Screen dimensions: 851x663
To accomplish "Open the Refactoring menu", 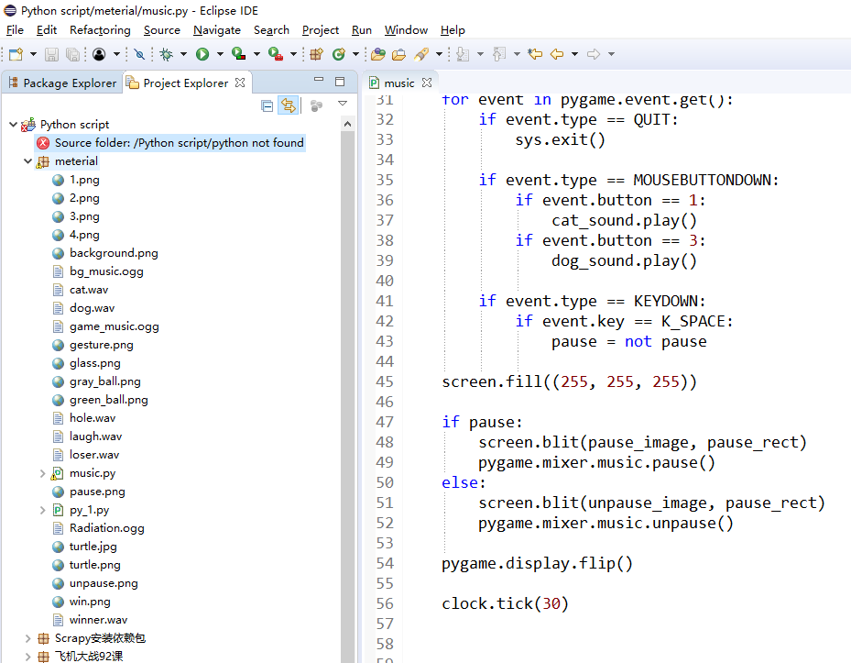I will point(100,29).
